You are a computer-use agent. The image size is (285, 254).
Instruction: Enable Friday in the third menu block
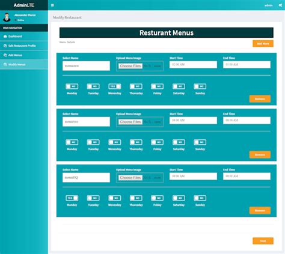158,198
